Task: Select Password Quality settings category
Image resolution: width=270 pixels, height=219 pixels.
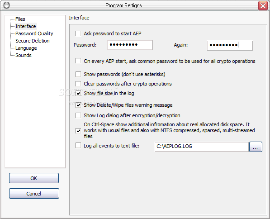Action: tap(34, 33)
